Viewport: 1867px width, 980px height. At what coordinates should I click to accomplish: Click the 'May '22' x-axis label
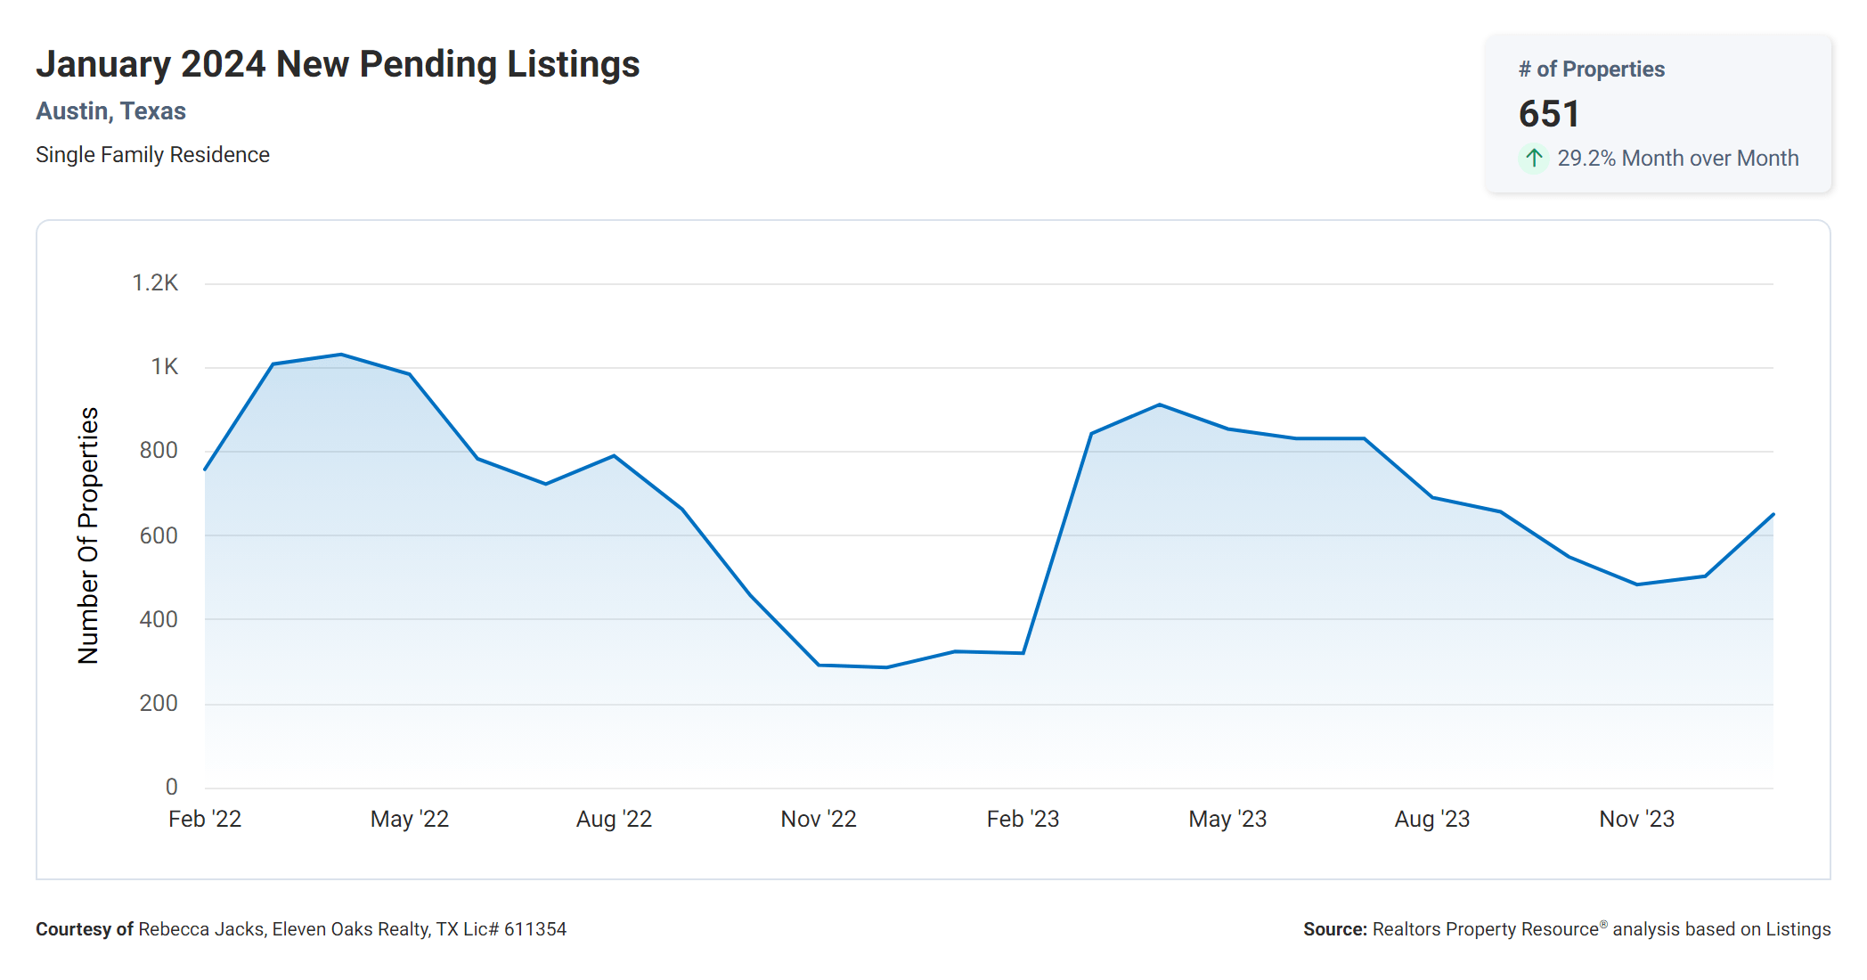pos(409,819)
